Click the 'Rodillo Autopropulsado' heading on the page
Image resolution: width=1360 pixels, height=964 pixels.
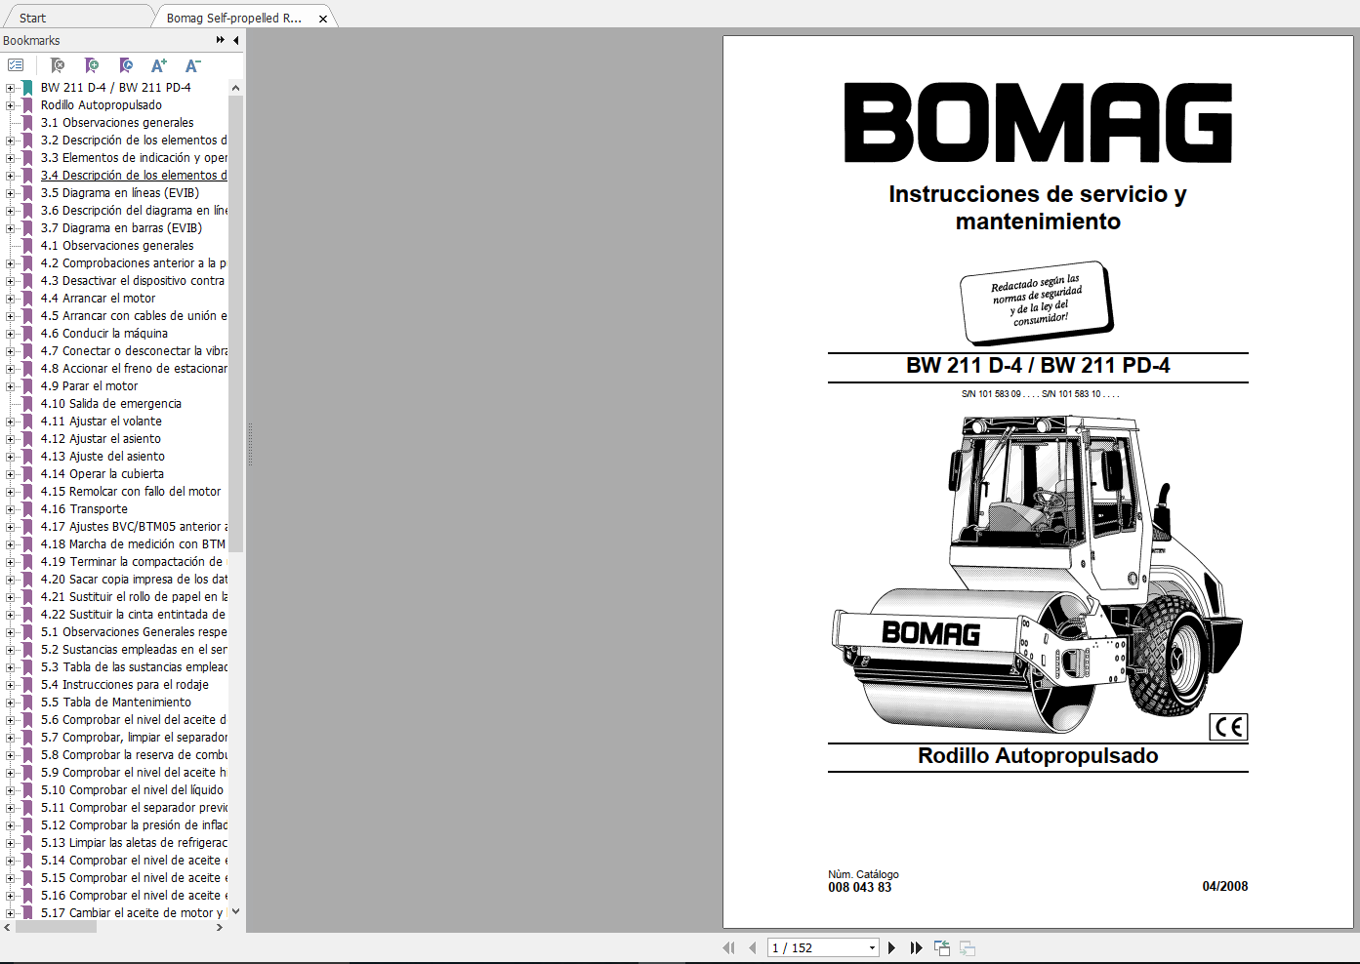[x=1038, y=755]
